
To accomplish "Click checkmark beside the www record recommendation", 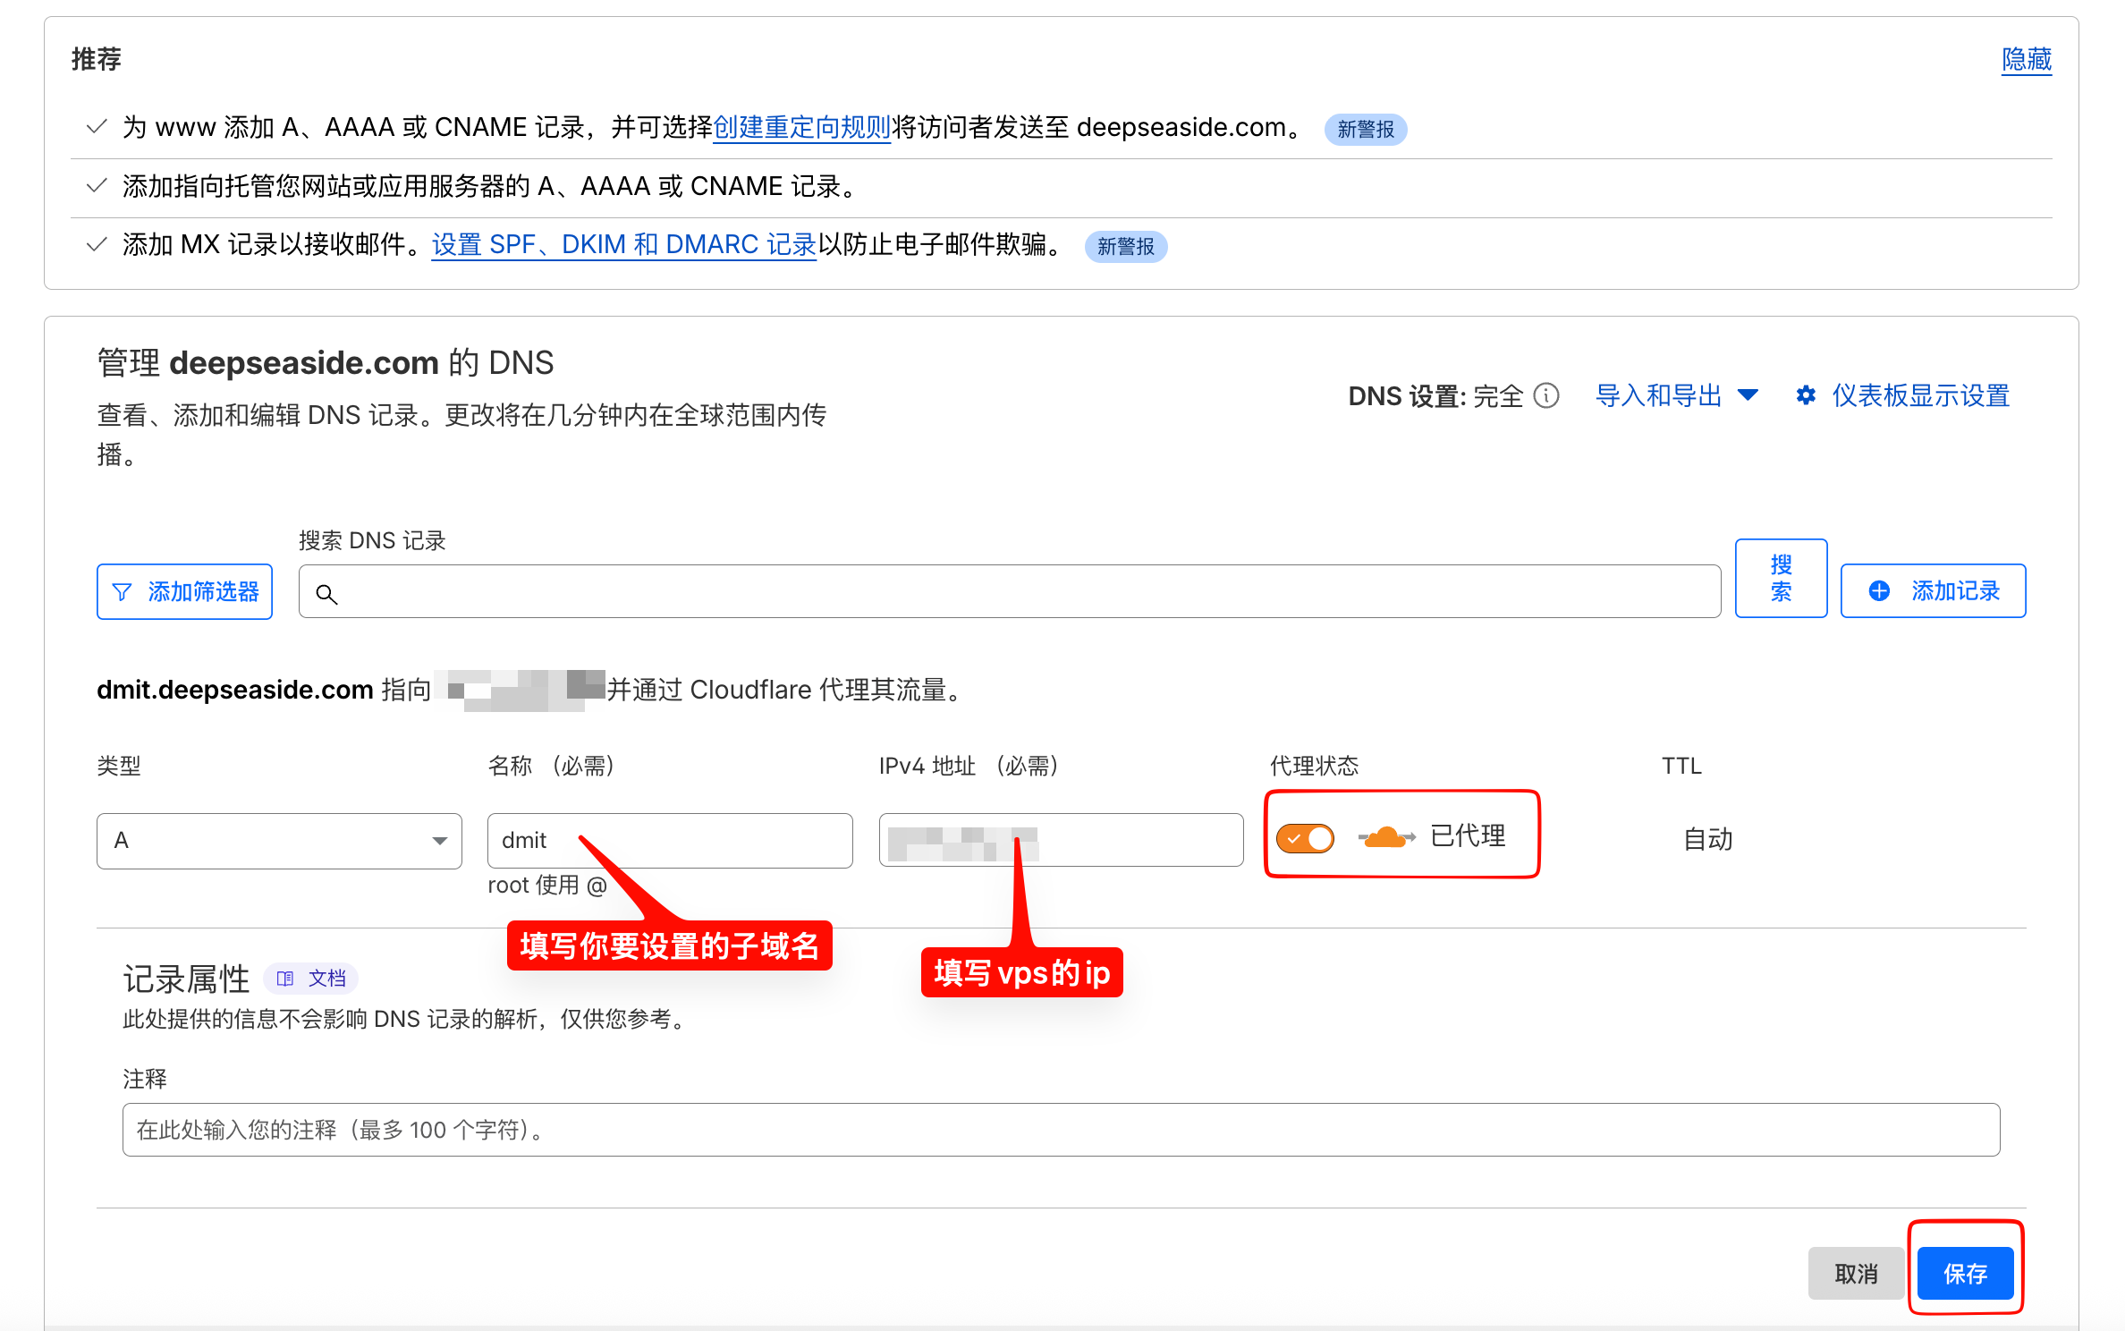I will pos(97,127).
